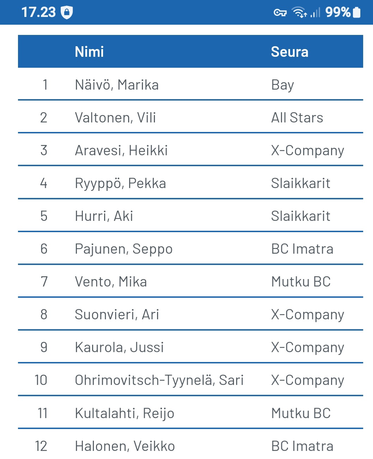Tap the Wi-Fi status icon
The width and height of the screenshot is (373, 459).
click(x=299, y=13)
